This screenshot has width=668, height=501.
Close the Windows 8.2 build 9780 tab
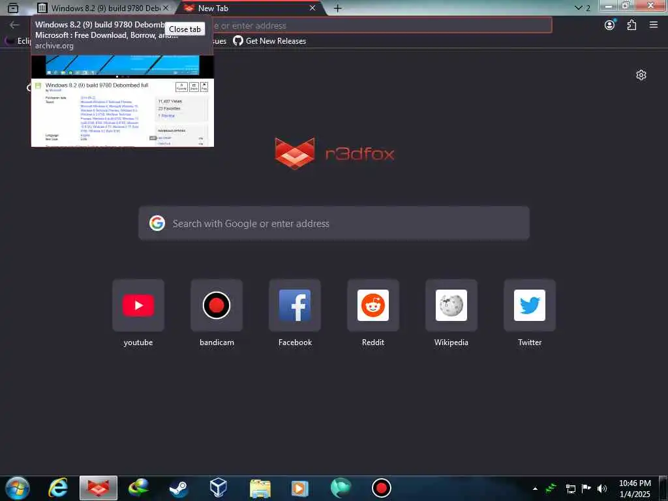pyautogui.click(x=166, y=8)
